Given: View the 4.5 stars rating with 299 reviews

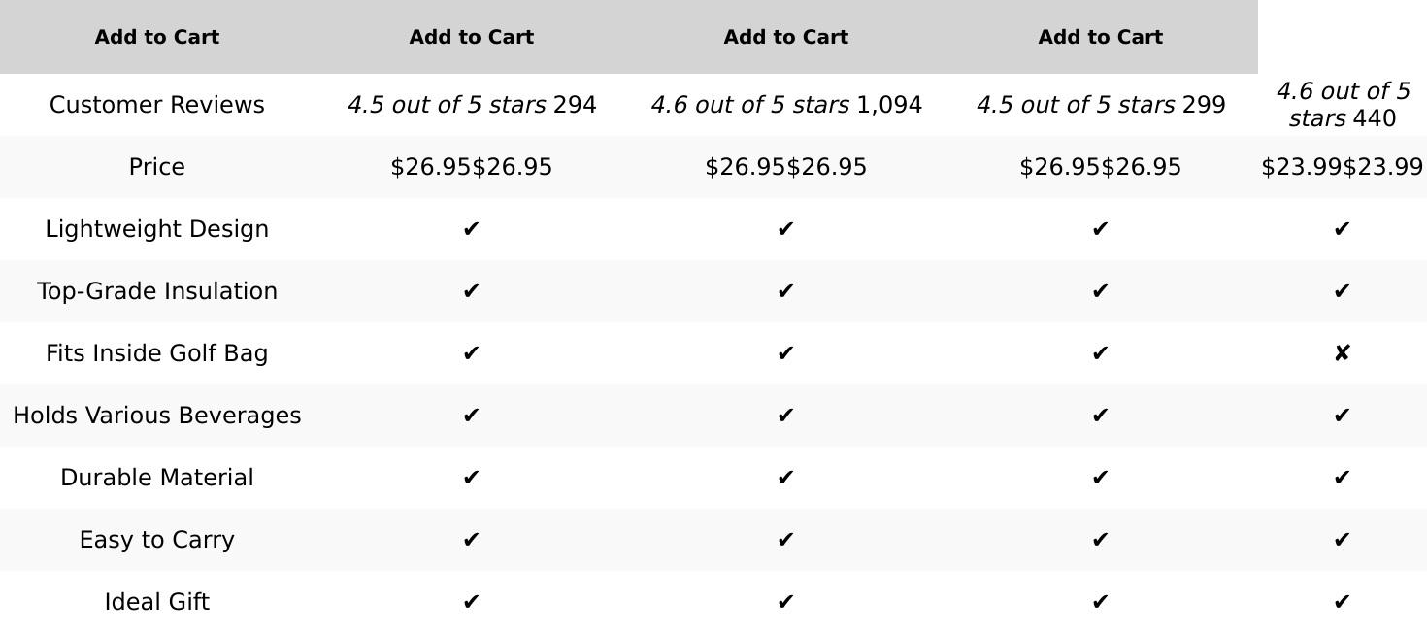Looking at the screenshot, I should pyautogui.click(x=1101, y=105).
